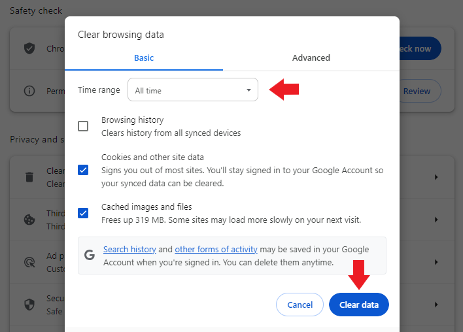The image size is (463, 332).
Task: Open the Time range All time dropdown
Action: tap(193, 90)
